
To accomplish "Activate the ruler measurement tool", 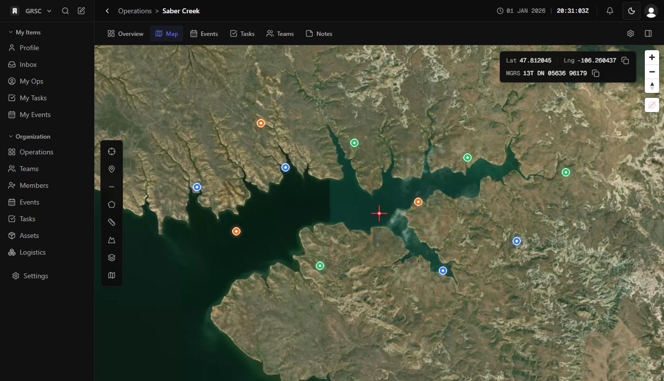I will (112, 222).
